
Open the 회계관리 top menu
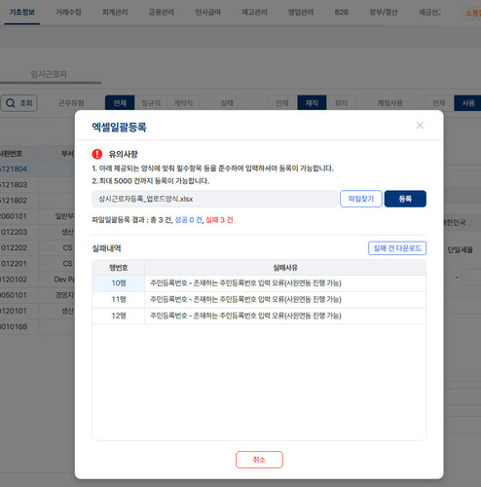click(115, 13)
